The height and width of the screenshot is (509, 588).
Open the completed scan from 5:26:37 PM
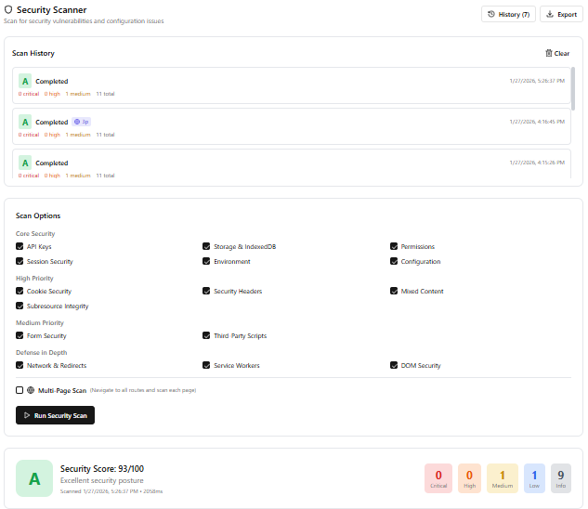coord(292,85)
